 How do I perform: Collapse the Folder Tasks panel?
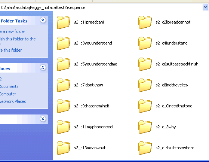click(x=43, y=20)
